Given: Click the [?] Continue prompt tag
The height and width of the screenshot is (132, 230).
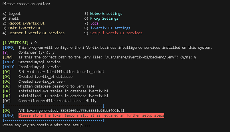Looking at the screenshot, I should pyautogui.click(x=6, y=52).
